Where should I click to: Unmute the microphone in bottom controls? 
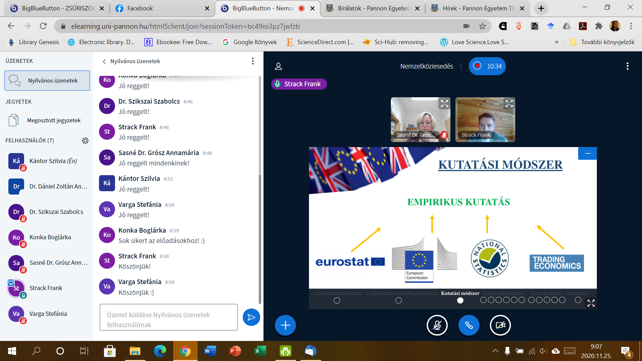click(x=437, y=325)
